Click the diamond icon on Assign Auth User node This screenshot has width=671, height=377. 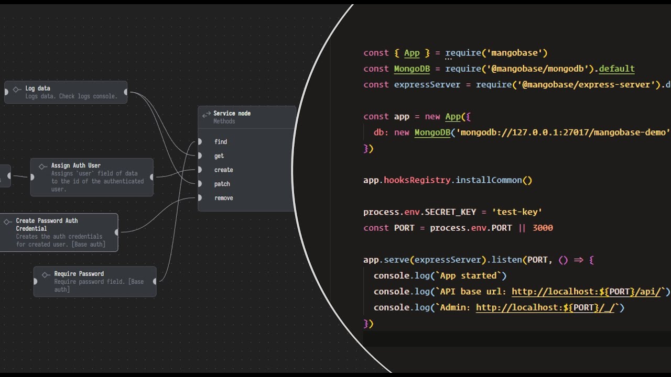point(42,167)
